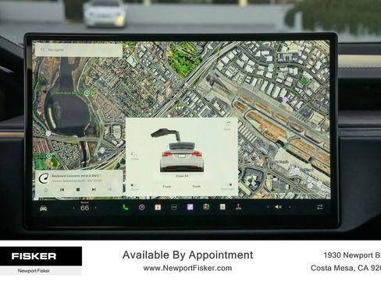Image resolution: width=381 pixels, height=285 pixels.
Task: Open the Dashcam circular camera icon
Action: click(141, 207)
